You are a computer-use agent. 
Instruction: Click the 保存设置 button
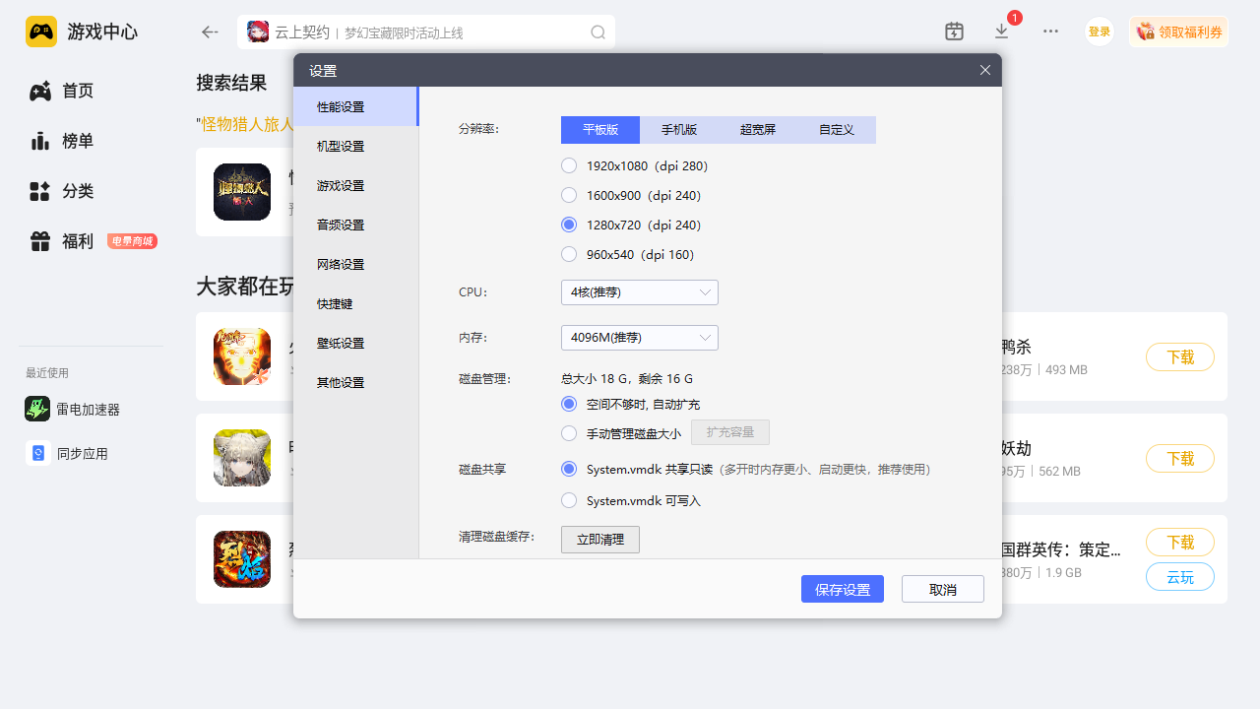pos(842,589)
